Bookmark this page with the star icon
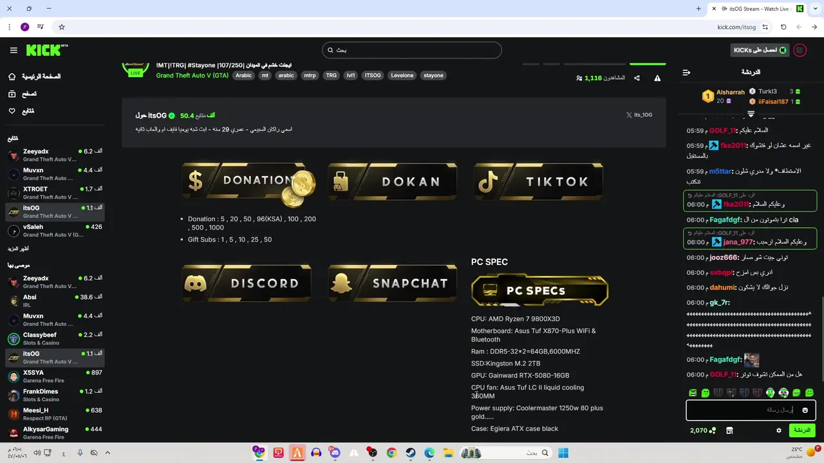The image size is (824, 463). coord(62,27)
